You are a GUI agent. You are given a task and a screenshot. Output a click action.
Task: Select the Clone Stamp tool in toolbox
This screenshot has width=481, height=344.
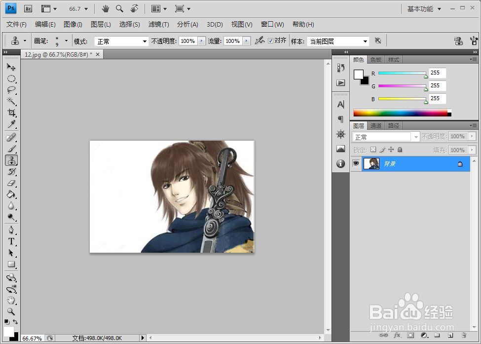(11, 160)
